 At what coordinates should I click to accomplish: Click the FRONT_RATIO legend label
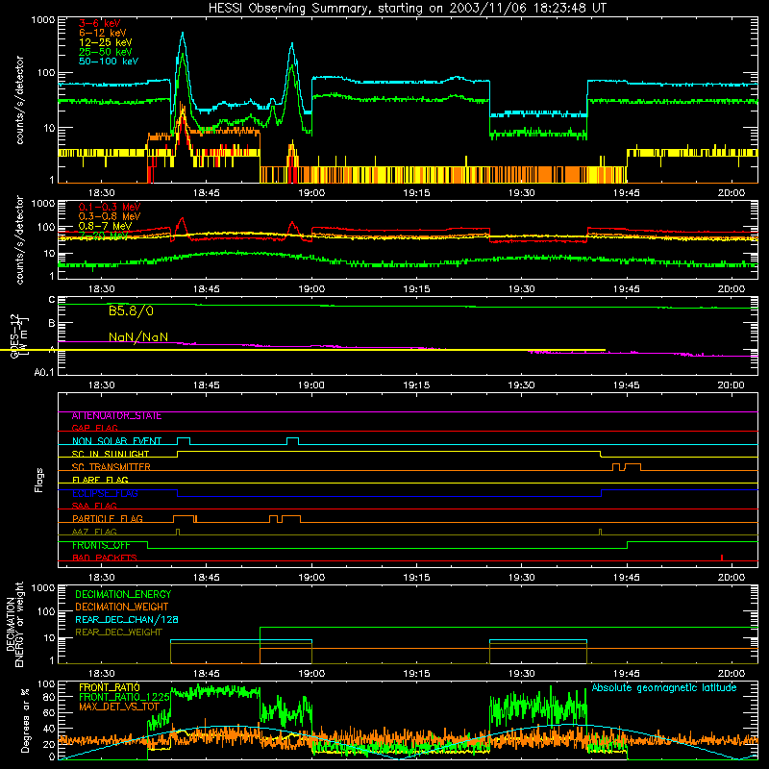click(110, 687)
